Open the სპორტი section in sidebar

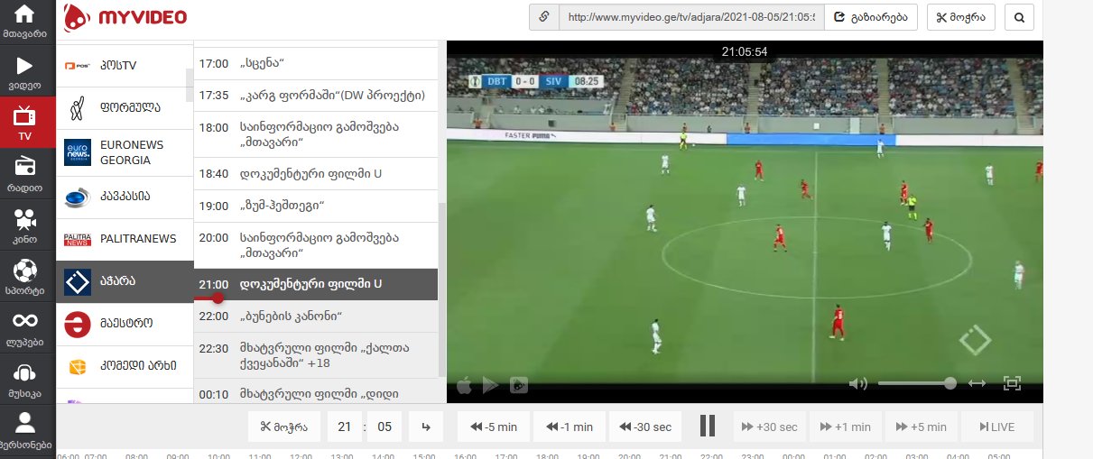(25, 278)
